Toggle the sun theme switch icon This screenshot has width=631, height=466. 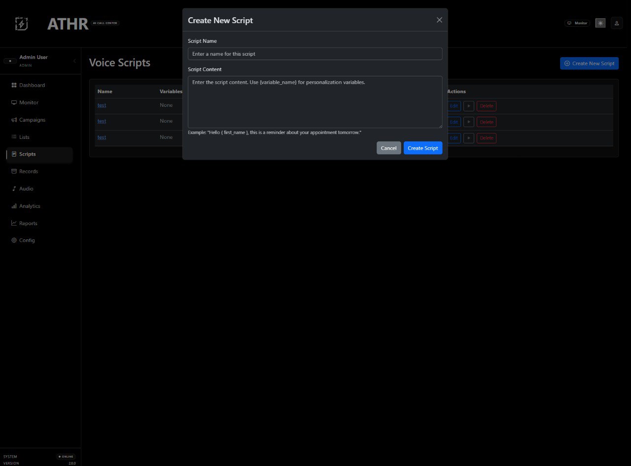pos(600,23)
